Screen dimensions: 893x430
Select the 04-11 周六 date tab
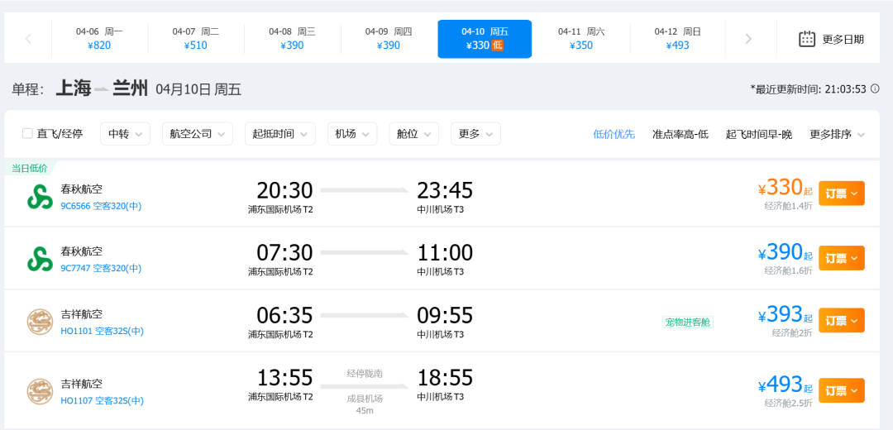581,39
